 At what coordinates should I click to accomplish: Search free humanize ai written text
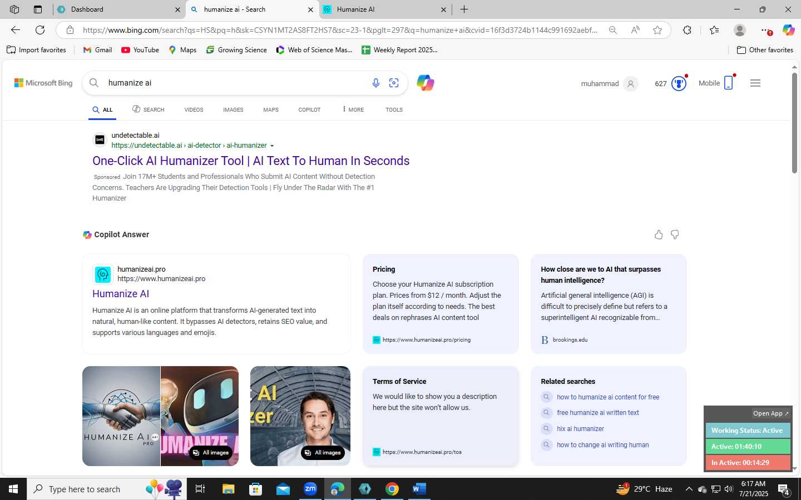pos(597,413)
